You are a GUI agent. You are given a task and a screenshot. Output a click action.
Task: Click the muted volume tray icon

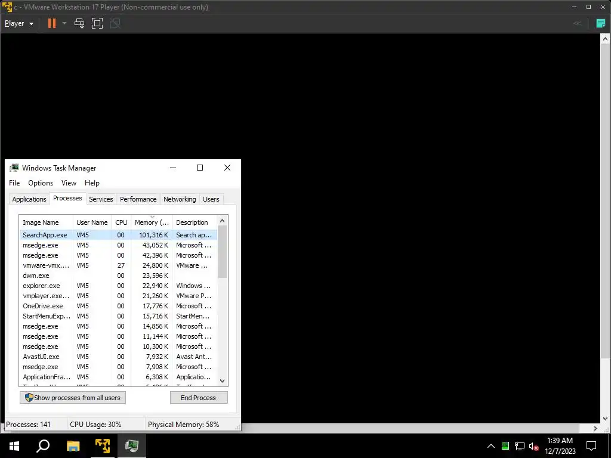(533, 446)
